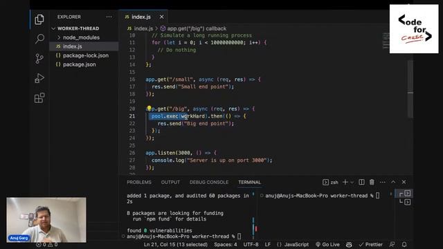Create a new terminal with plus icon
The height and width of the screenshot is (249, 443).
[345, 183]
